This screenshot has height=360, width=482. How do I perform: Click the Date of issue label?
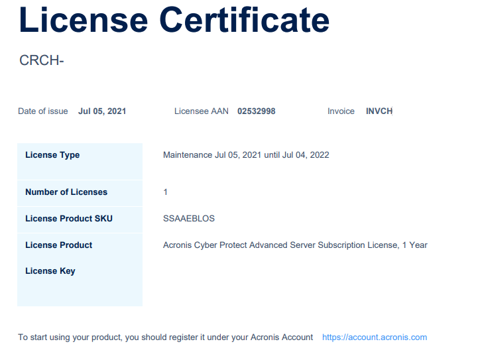point(43,111)
